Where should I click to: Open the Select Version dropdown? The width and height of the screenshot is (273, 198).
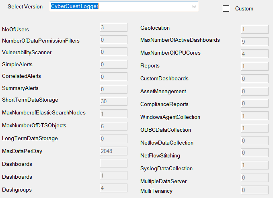[x=124, y=6]
